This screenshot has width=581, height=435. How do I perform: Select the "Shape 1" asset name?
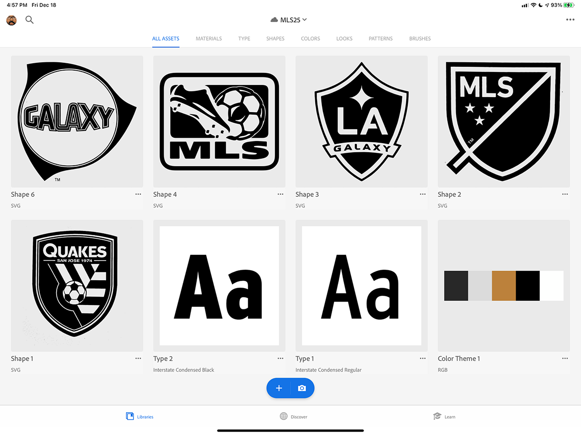(23, 359)
